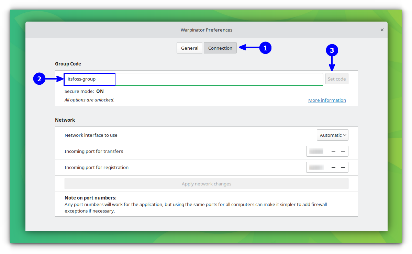The image size is (412, 254).
Task: Click the Group Code section heading
Action: 68,64
